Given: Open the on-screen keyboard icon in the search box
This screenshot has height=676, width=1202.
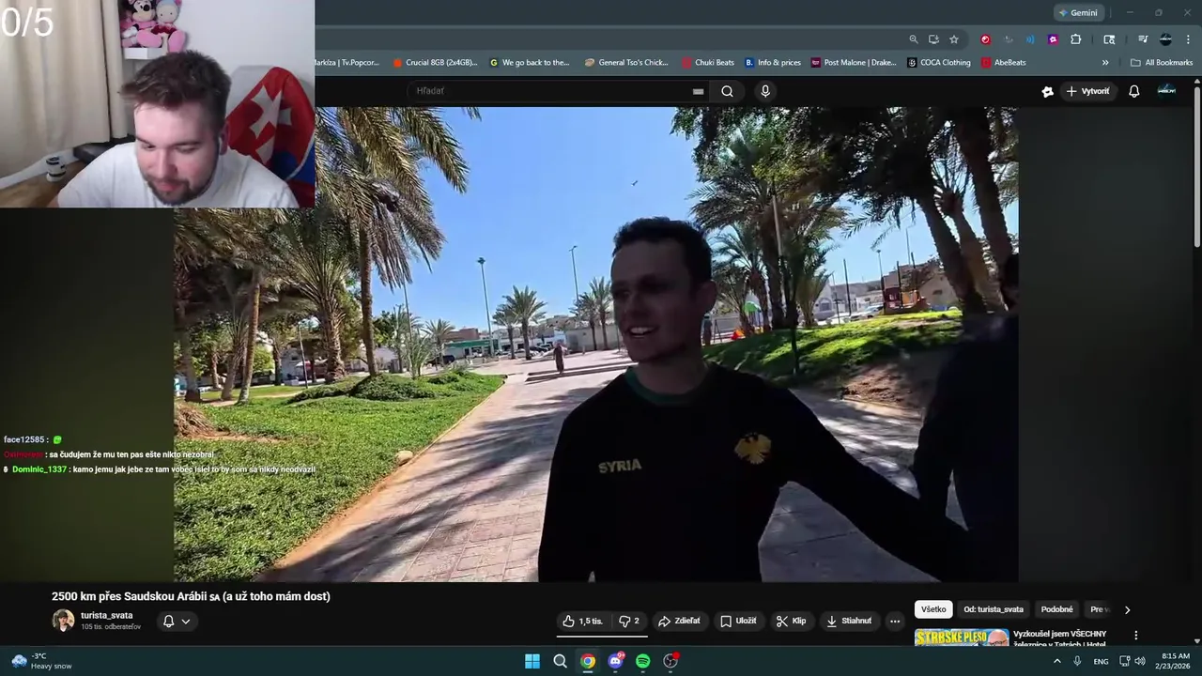Looking at the screenshot, I should tap(698, 91).
